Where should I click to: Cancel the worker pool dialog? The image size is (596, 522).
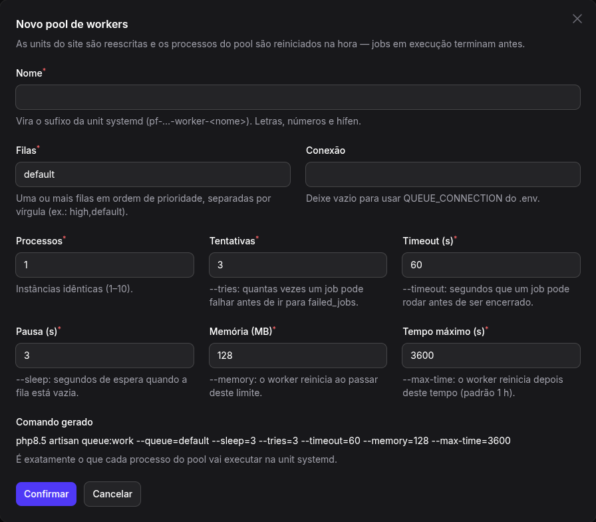click(112, 494)
